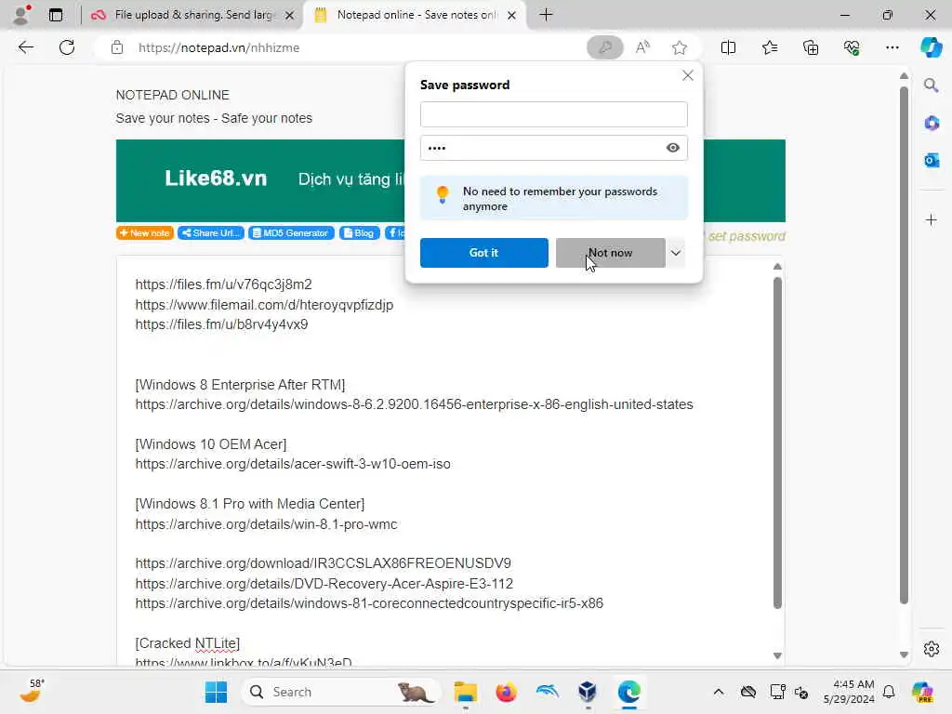Viewport: 952px width, 714px height.
Task: Close the Notepad online tab
Action: click(512, 15)
